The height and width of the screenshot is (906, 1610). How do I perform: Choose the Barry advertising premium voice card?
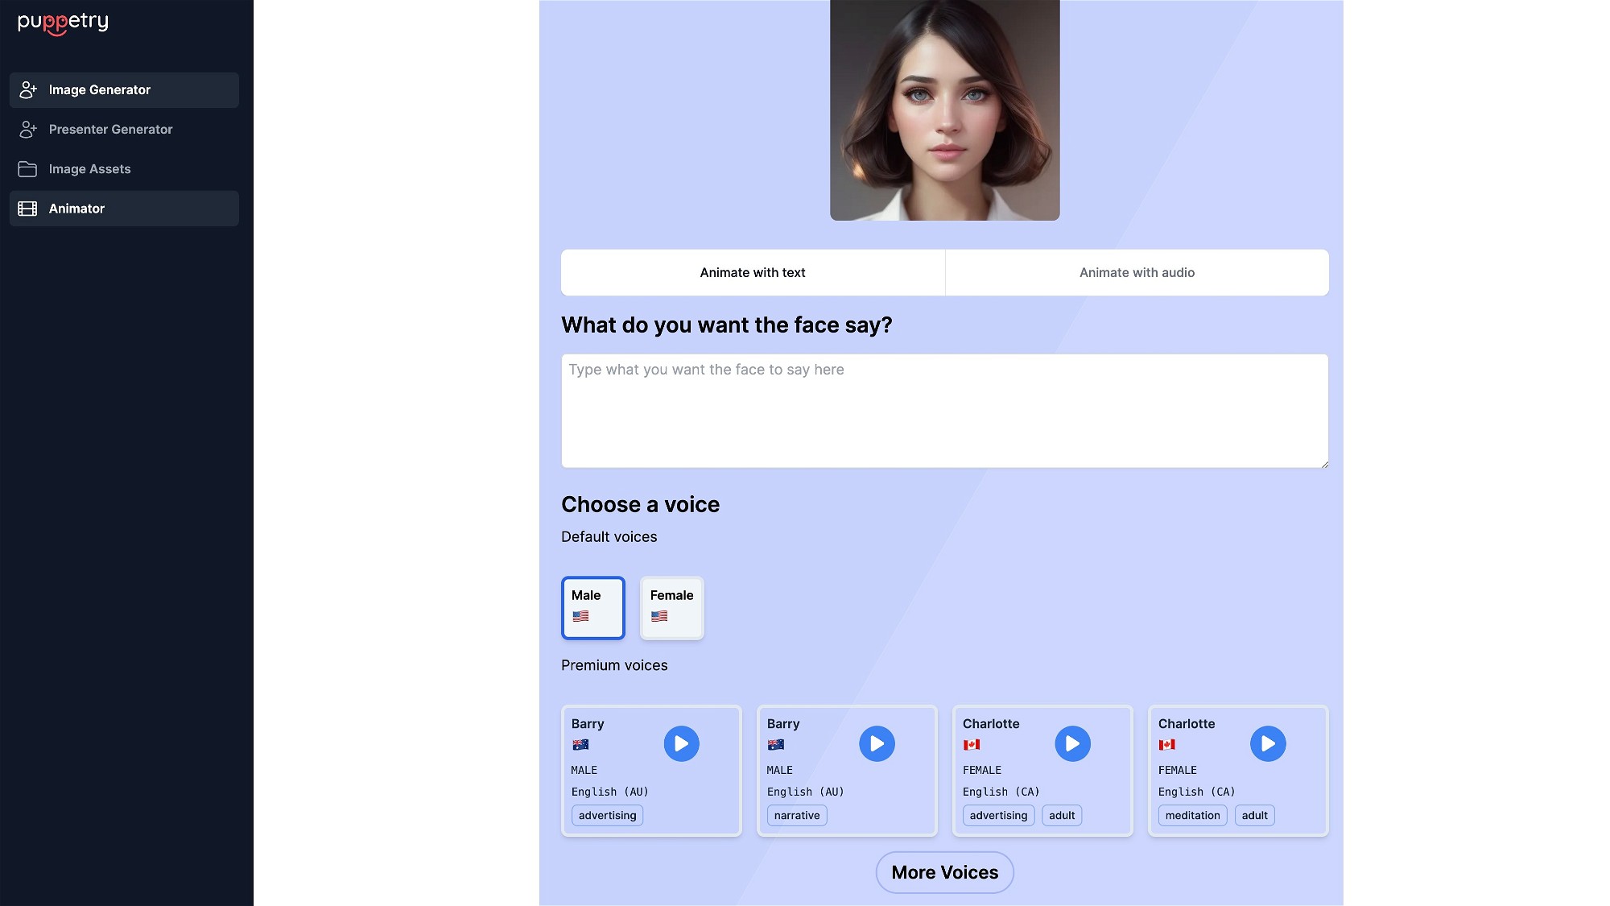651,771
